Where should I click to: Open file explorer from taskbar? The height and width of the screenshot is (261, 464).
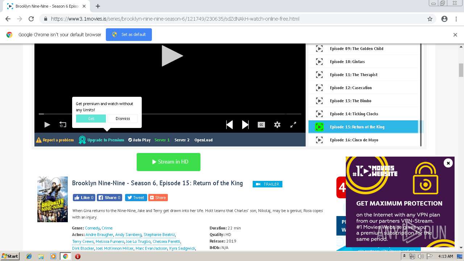[41, 256]
